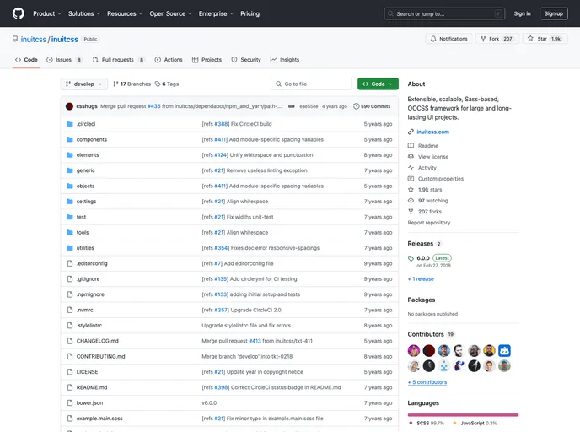Click the Go to file field
The width and height of the screenshot is (580, 432).
[x=312, y=84]
